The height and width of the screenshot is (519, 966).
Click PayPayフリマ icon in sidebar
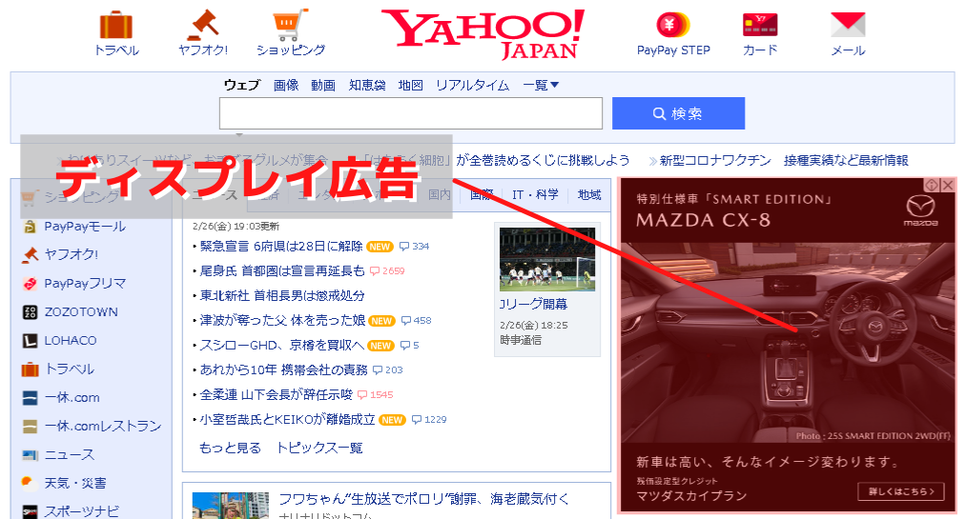(30, 284)
